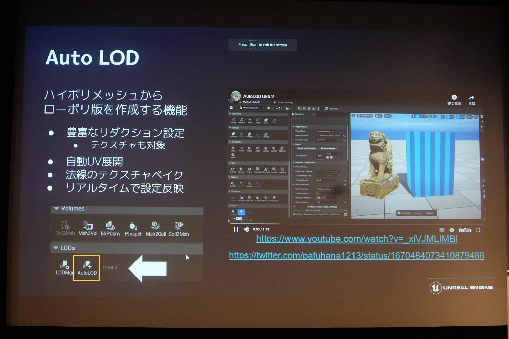Choose the Weld mesh tool

pyautogui.click(x=250, y=121)
